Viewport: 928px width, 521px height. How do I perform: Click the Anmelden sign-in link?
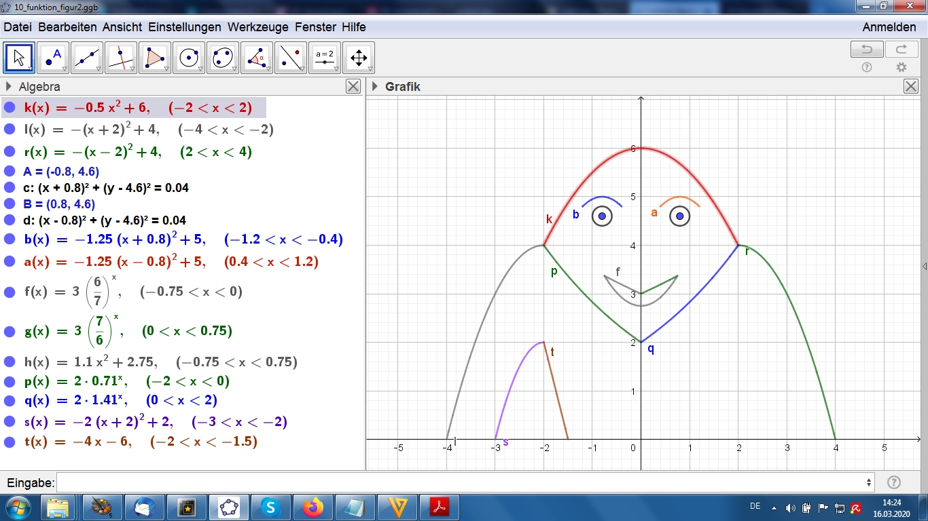click(889, 27)
